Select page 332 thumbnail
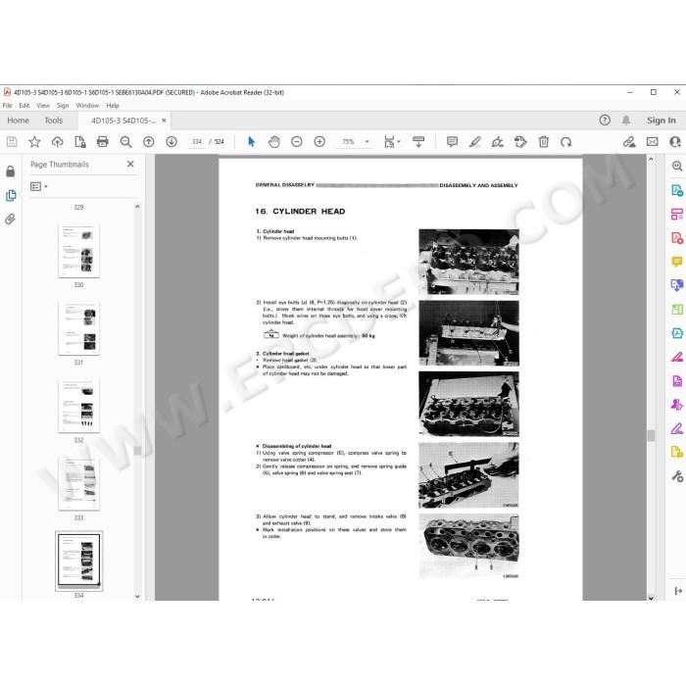686x686 pixels. coord(78,406)
